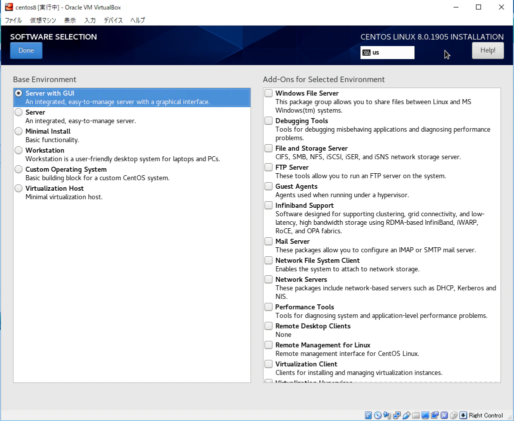Tick the File and Storage Server checkbox
The width and height of the screenshot is (514, 421).
point(268,148)
